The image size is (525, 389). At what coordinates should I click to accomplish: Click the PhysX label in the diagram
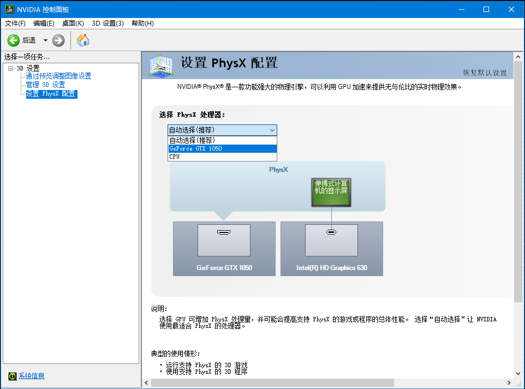coord(278,170)
